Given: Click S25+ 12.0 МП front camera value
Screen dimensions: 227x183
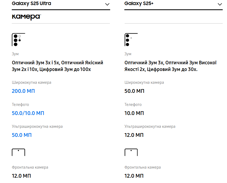Looking at the screenshot, I should click(134, 176).
